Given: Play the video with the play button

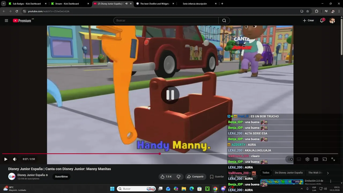Looking at the screenshot, I should [x=6, y=159].
